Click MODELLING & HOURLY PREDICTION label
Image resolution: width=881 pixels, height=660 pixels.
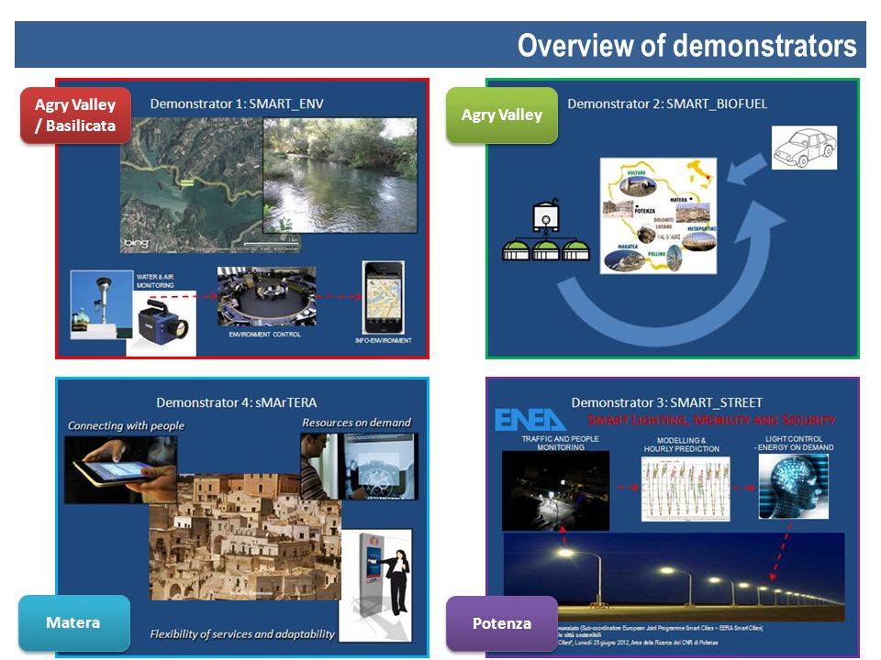681,445
